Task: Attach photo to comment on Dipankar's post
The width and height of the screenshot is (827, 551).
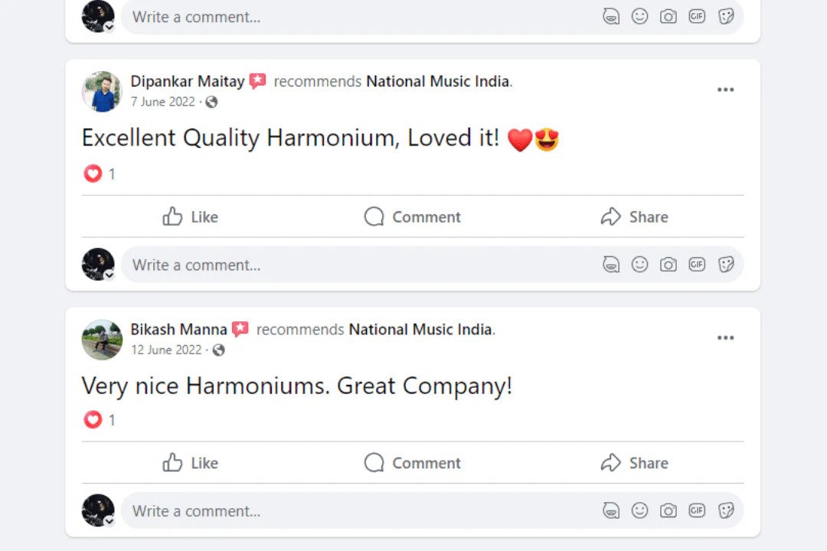Action: 668,265
